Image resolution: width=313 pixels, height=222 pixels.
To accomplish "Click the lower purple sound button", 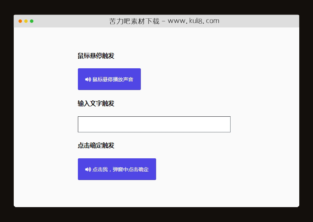I will (x=116, y=169).
